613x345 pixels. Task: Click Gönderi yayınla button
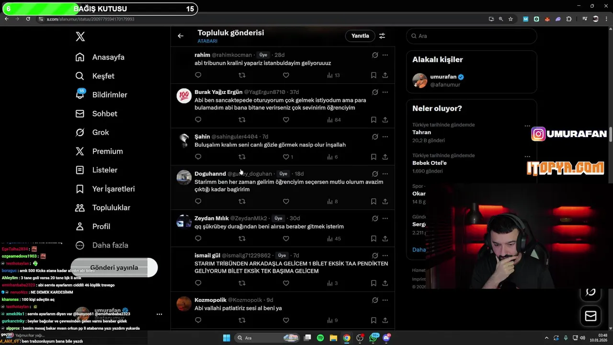point(114,267)
